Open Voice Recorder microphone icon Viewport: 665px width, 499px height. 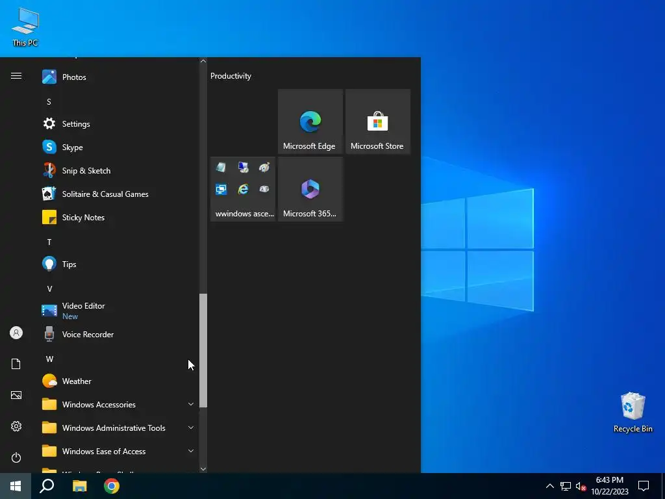click(49, 334)
